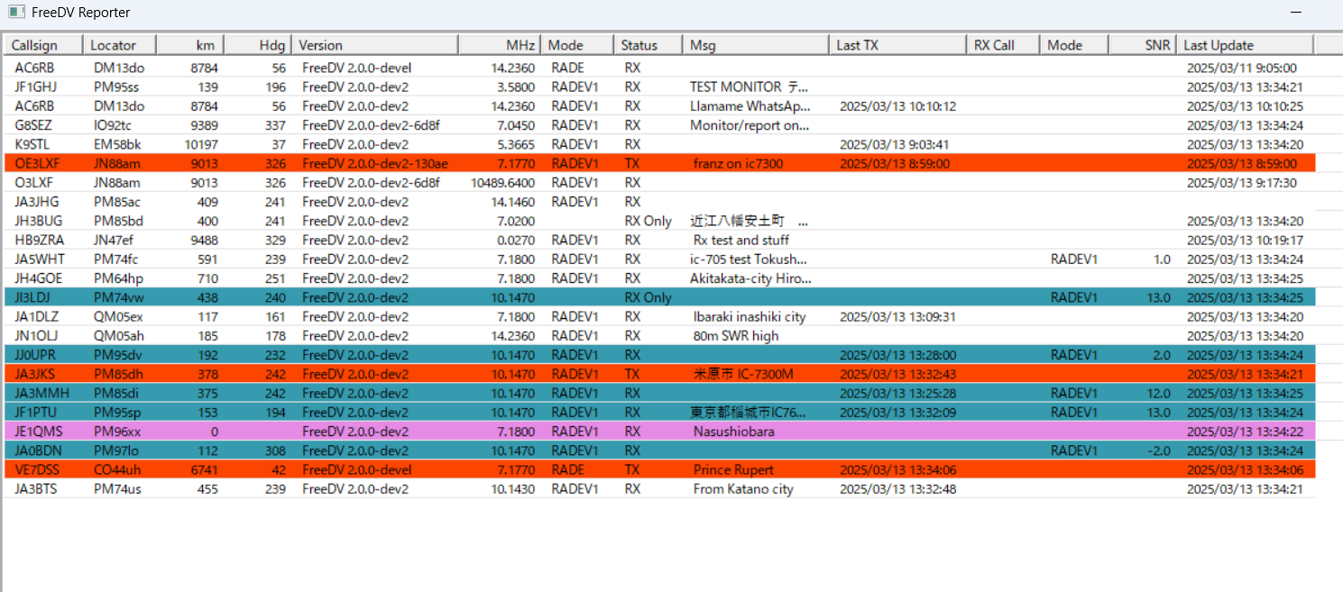
Task: Select the JA3JKS row transmitting on 10.1470
Action: point(361,374)
